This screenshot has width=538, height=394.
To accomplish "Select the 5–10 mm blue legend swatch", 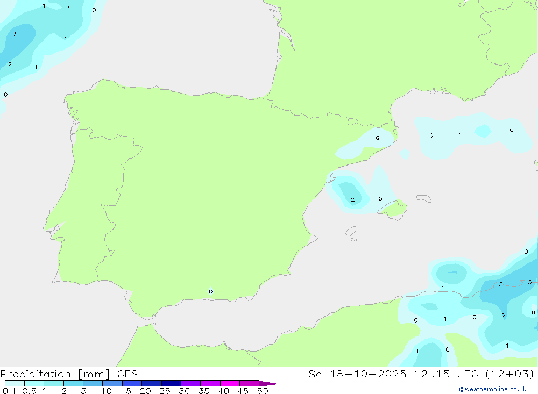I will [93, 383].
